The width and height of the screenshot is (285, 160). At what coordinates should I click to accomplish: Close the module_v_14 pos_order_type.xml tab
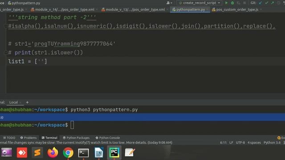pos(97,9)
